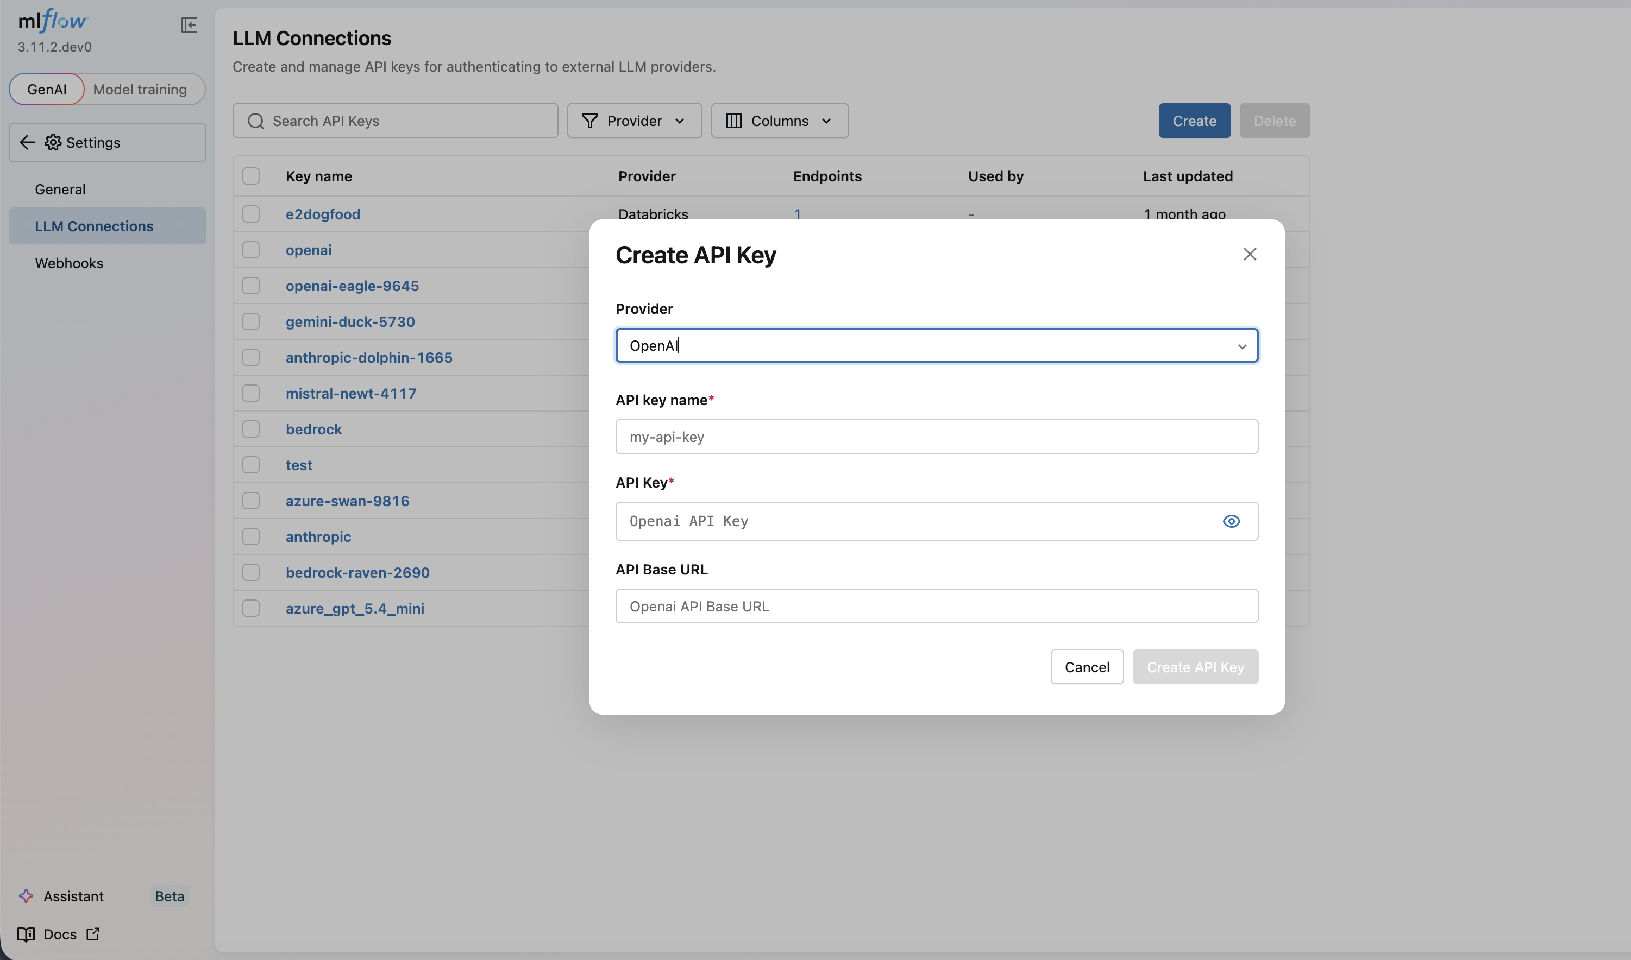1631x960 pixels.
Task: Open the openai key link
Action: coord(309,250)
